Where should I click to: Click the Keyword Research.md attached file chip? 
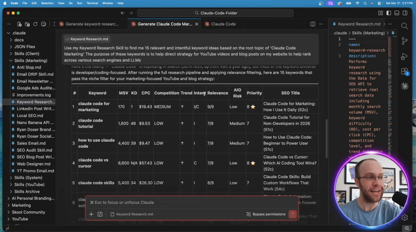pyautogui.click(x=131, y=214)
